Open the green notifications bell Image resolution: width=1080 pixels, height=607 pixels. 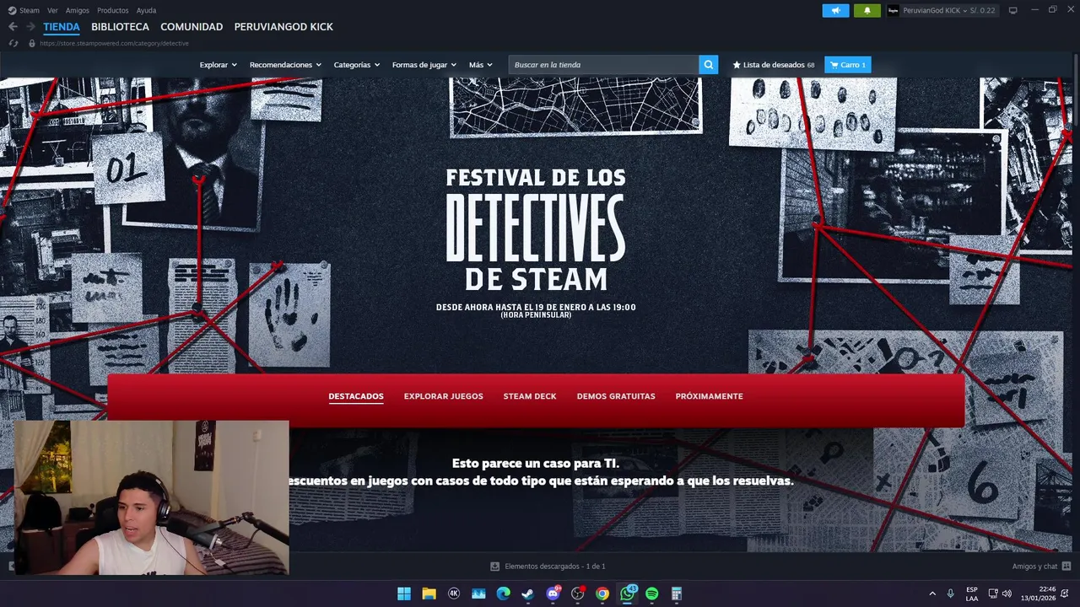[867, 10]
